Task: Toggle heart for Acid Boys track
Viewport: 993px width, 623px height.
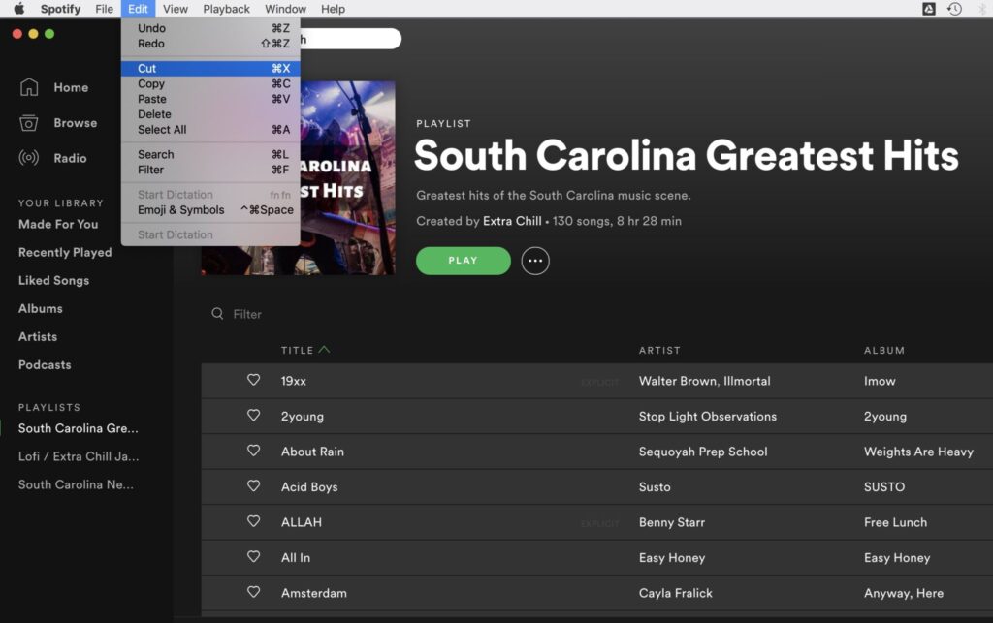Action: (253, 486)
